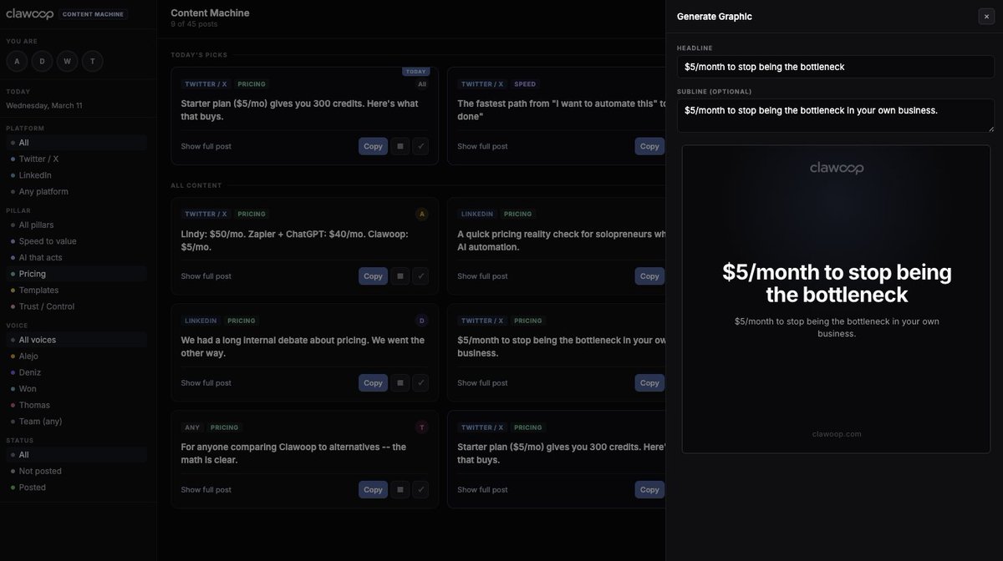Click the generated graphic preview image
The image size is (1003, 561).
pos(836,300)
